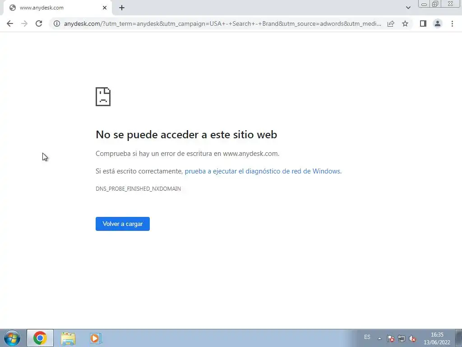Open a new tab with the plus button
The image size is (462, 347).
click(x=122, y=8)
